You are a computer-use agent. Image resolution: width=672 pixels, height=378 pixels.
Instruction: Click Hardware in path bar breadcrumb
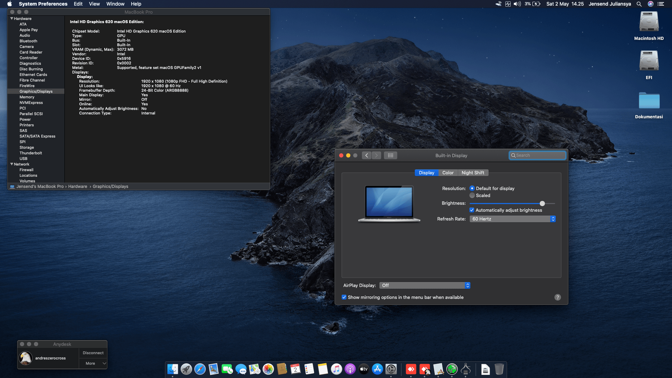click(78, 187)
